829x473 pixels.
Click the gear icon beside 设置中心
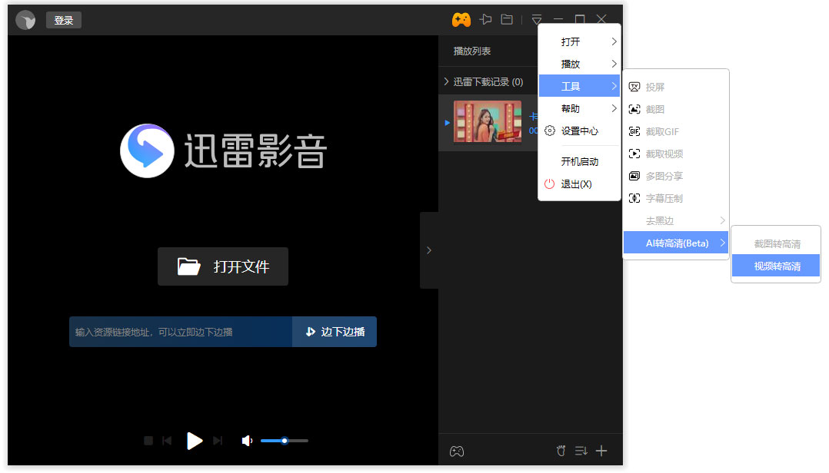550,131
